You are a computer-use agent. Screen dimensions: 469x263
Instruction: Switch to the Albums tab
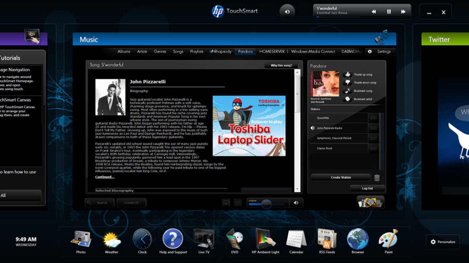[124, 52]
